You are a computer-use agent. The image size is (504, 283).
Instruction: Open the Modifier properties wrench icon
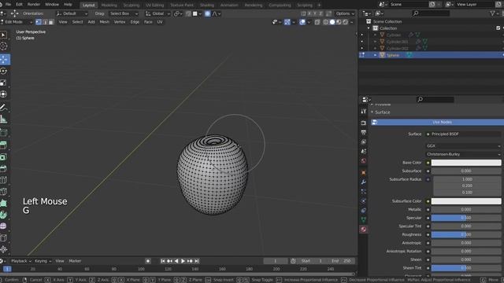pyautogui.click(x=364, y=182)
